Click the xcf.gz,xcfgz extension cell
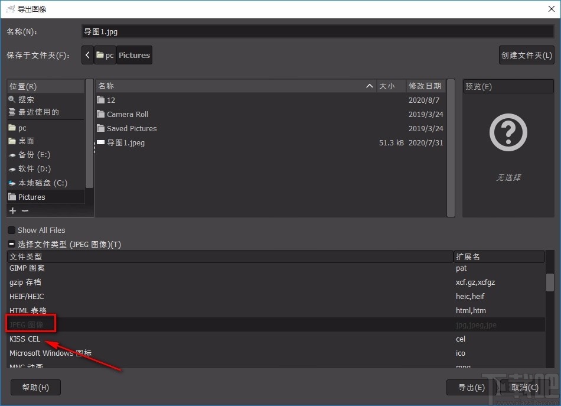561x406 pixels. coord(475,282)
